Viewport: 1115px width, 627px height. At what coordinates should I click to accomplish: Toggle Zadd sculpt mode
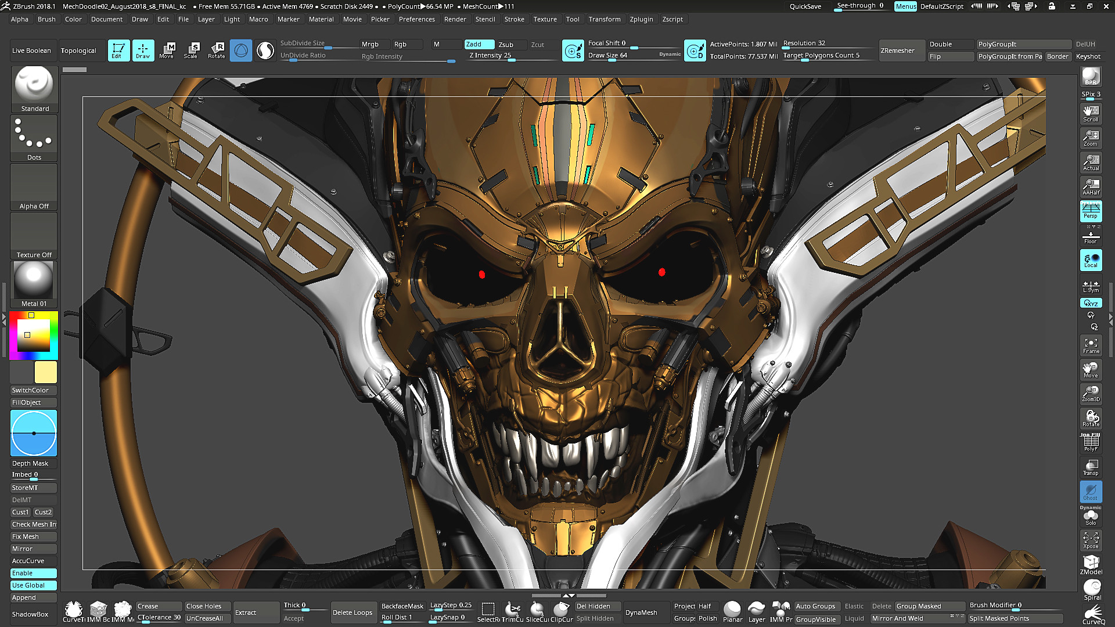tap(479, 44)
